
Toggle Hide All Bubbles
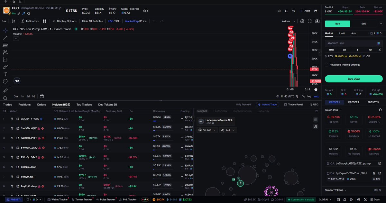pos(92,21)
